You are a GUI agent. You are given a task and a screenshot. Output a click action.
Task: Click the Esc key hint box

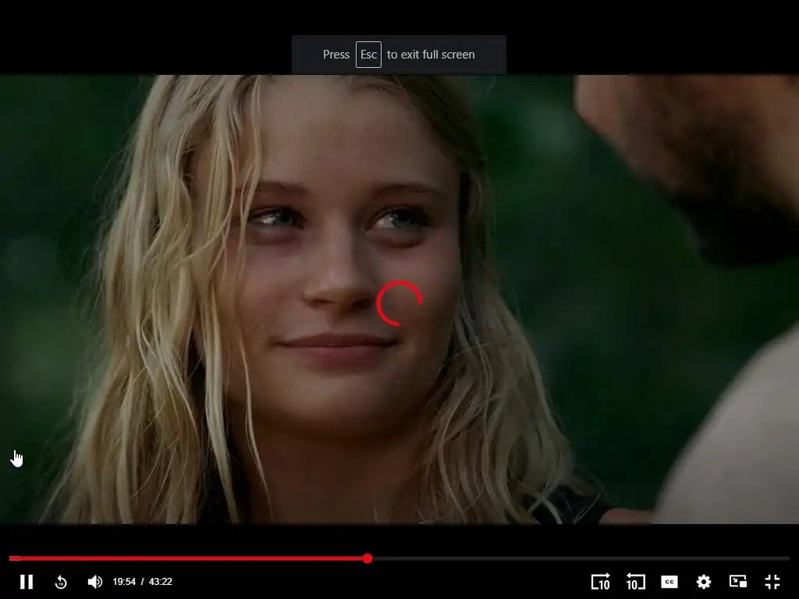[368, 55]
